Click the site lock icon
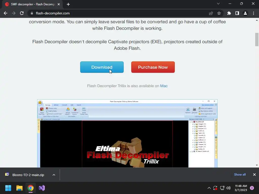The height and width of the screenshot is (194, 259). [32, 13]
